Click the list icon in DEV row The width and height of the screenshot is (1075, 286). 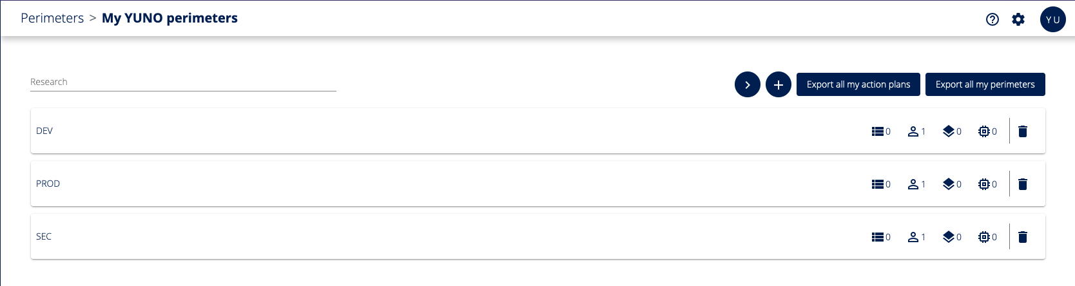878,131
